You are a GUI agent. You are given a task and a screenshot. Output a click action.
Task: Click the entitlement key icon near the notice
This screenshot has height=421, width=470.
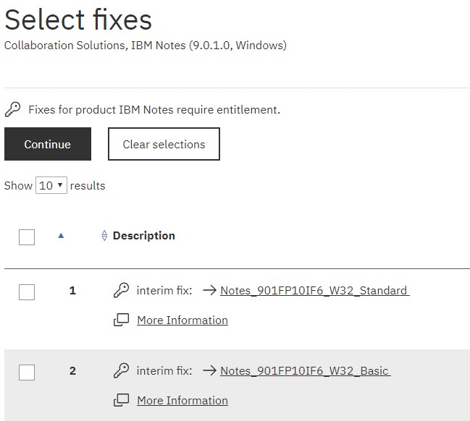pos(12,109)
